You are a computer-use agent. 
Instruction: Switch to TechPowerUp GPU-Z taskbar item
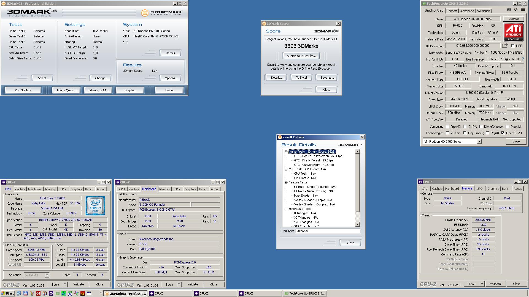(305, 293)
